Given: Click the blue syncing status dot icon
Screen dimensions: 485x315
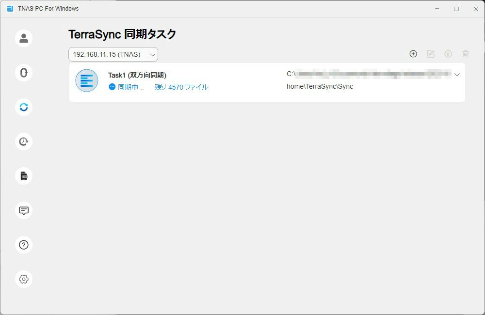Looking at the screenshot, I should point(112,87).
